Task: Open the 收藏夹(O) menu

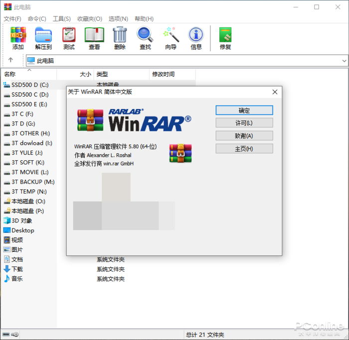Action: point(90,19)
